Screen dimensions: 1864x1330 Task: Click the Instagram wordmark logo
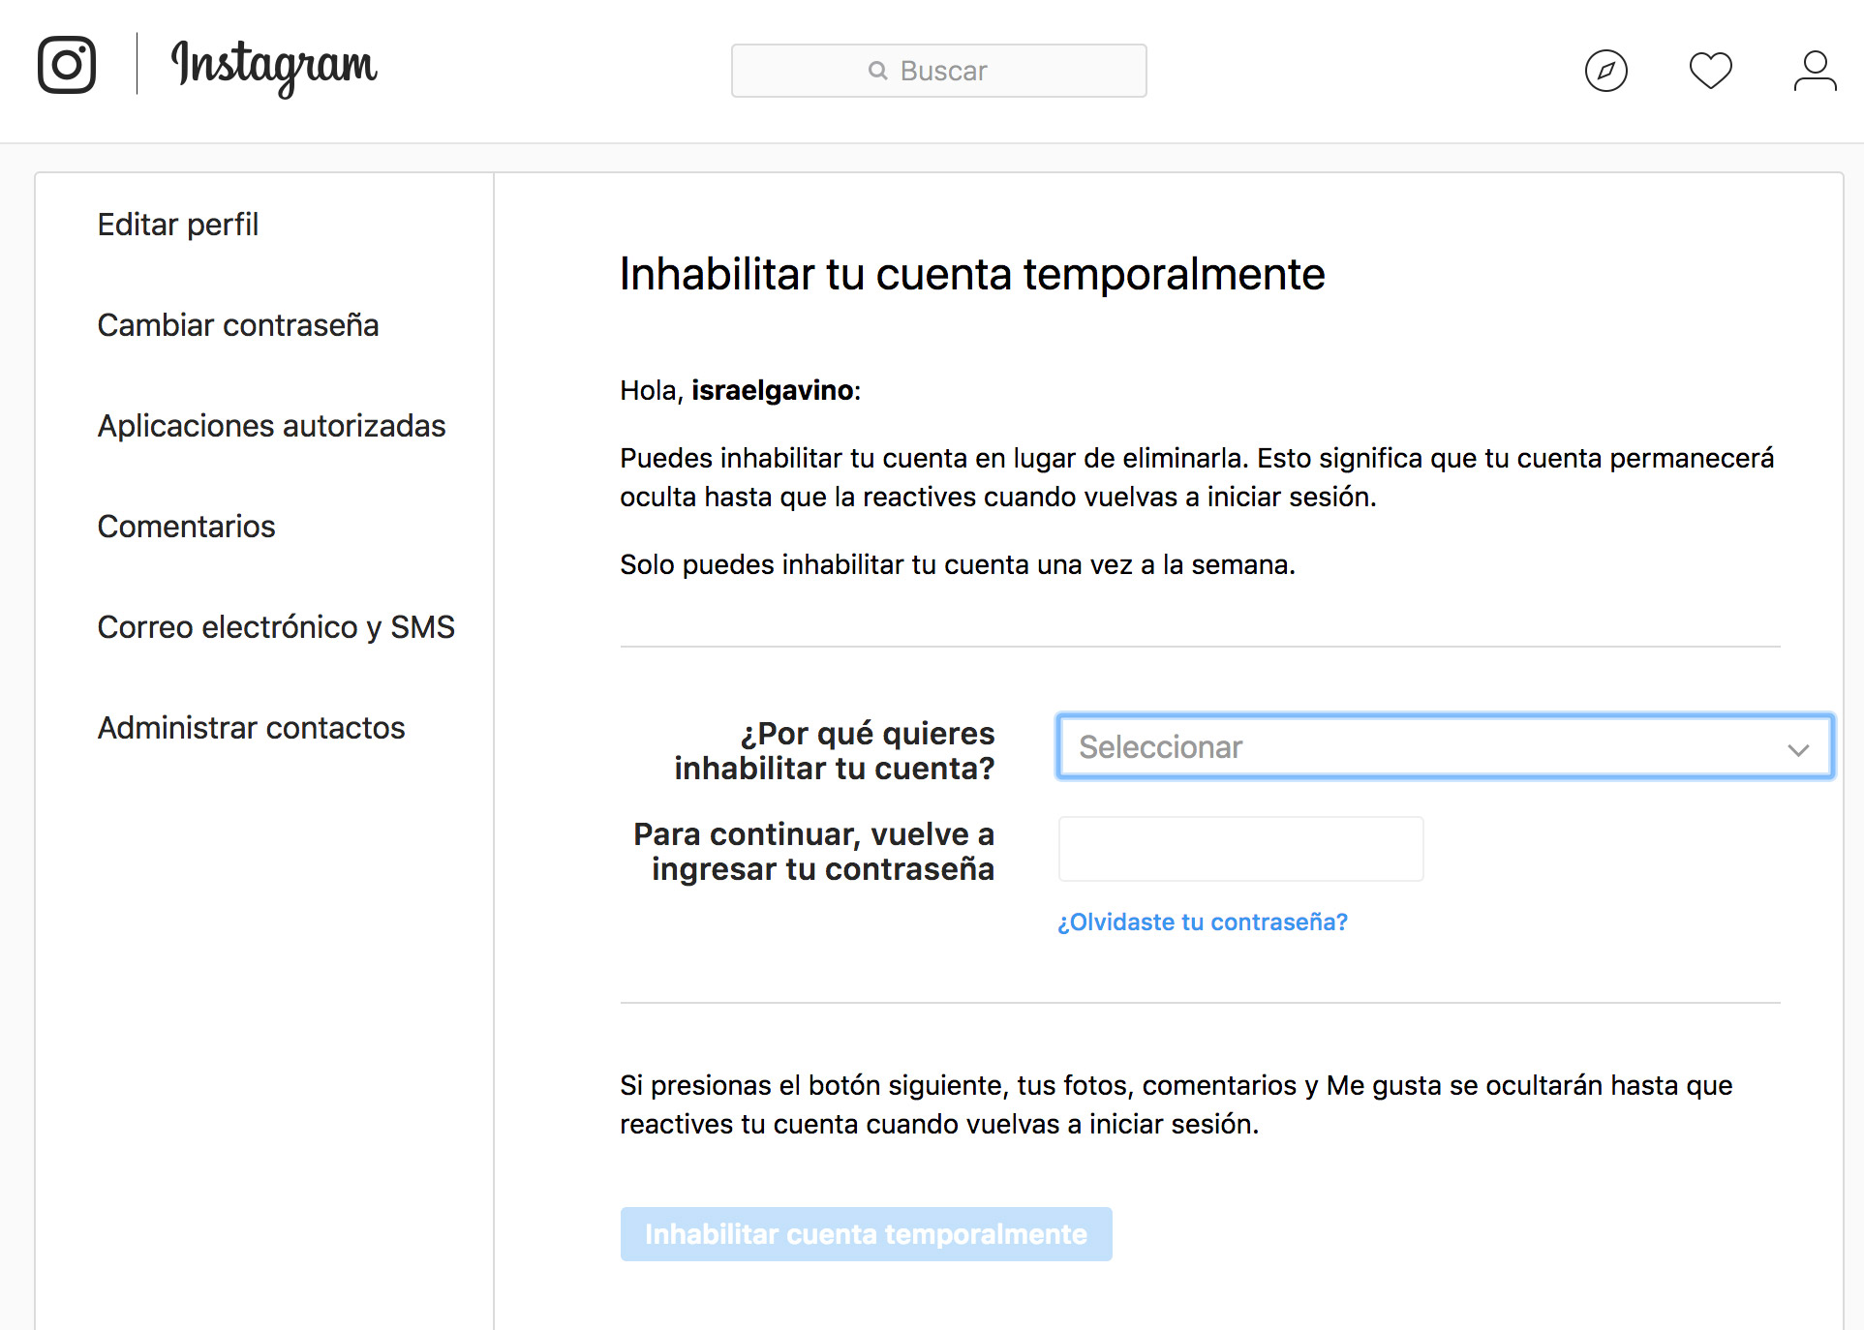(x=274, y=67)
